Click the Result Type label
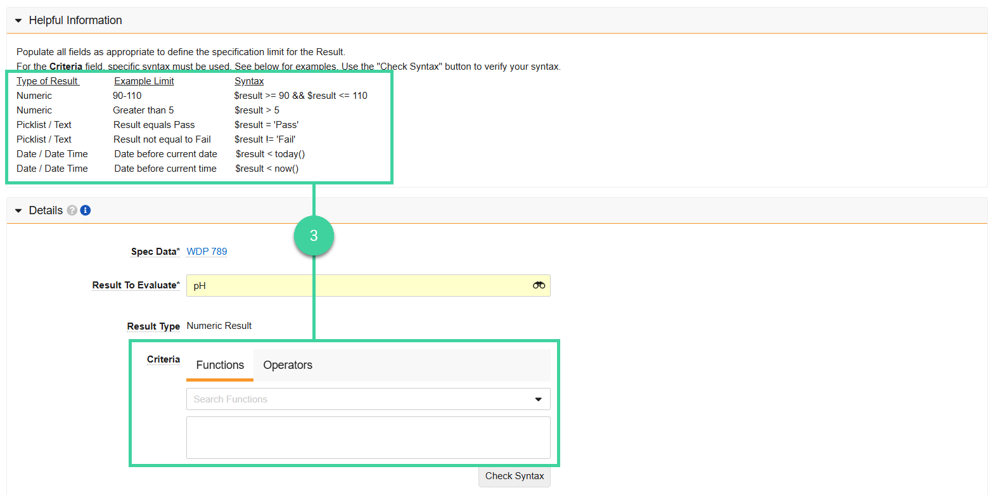 [x=153, y=325]
